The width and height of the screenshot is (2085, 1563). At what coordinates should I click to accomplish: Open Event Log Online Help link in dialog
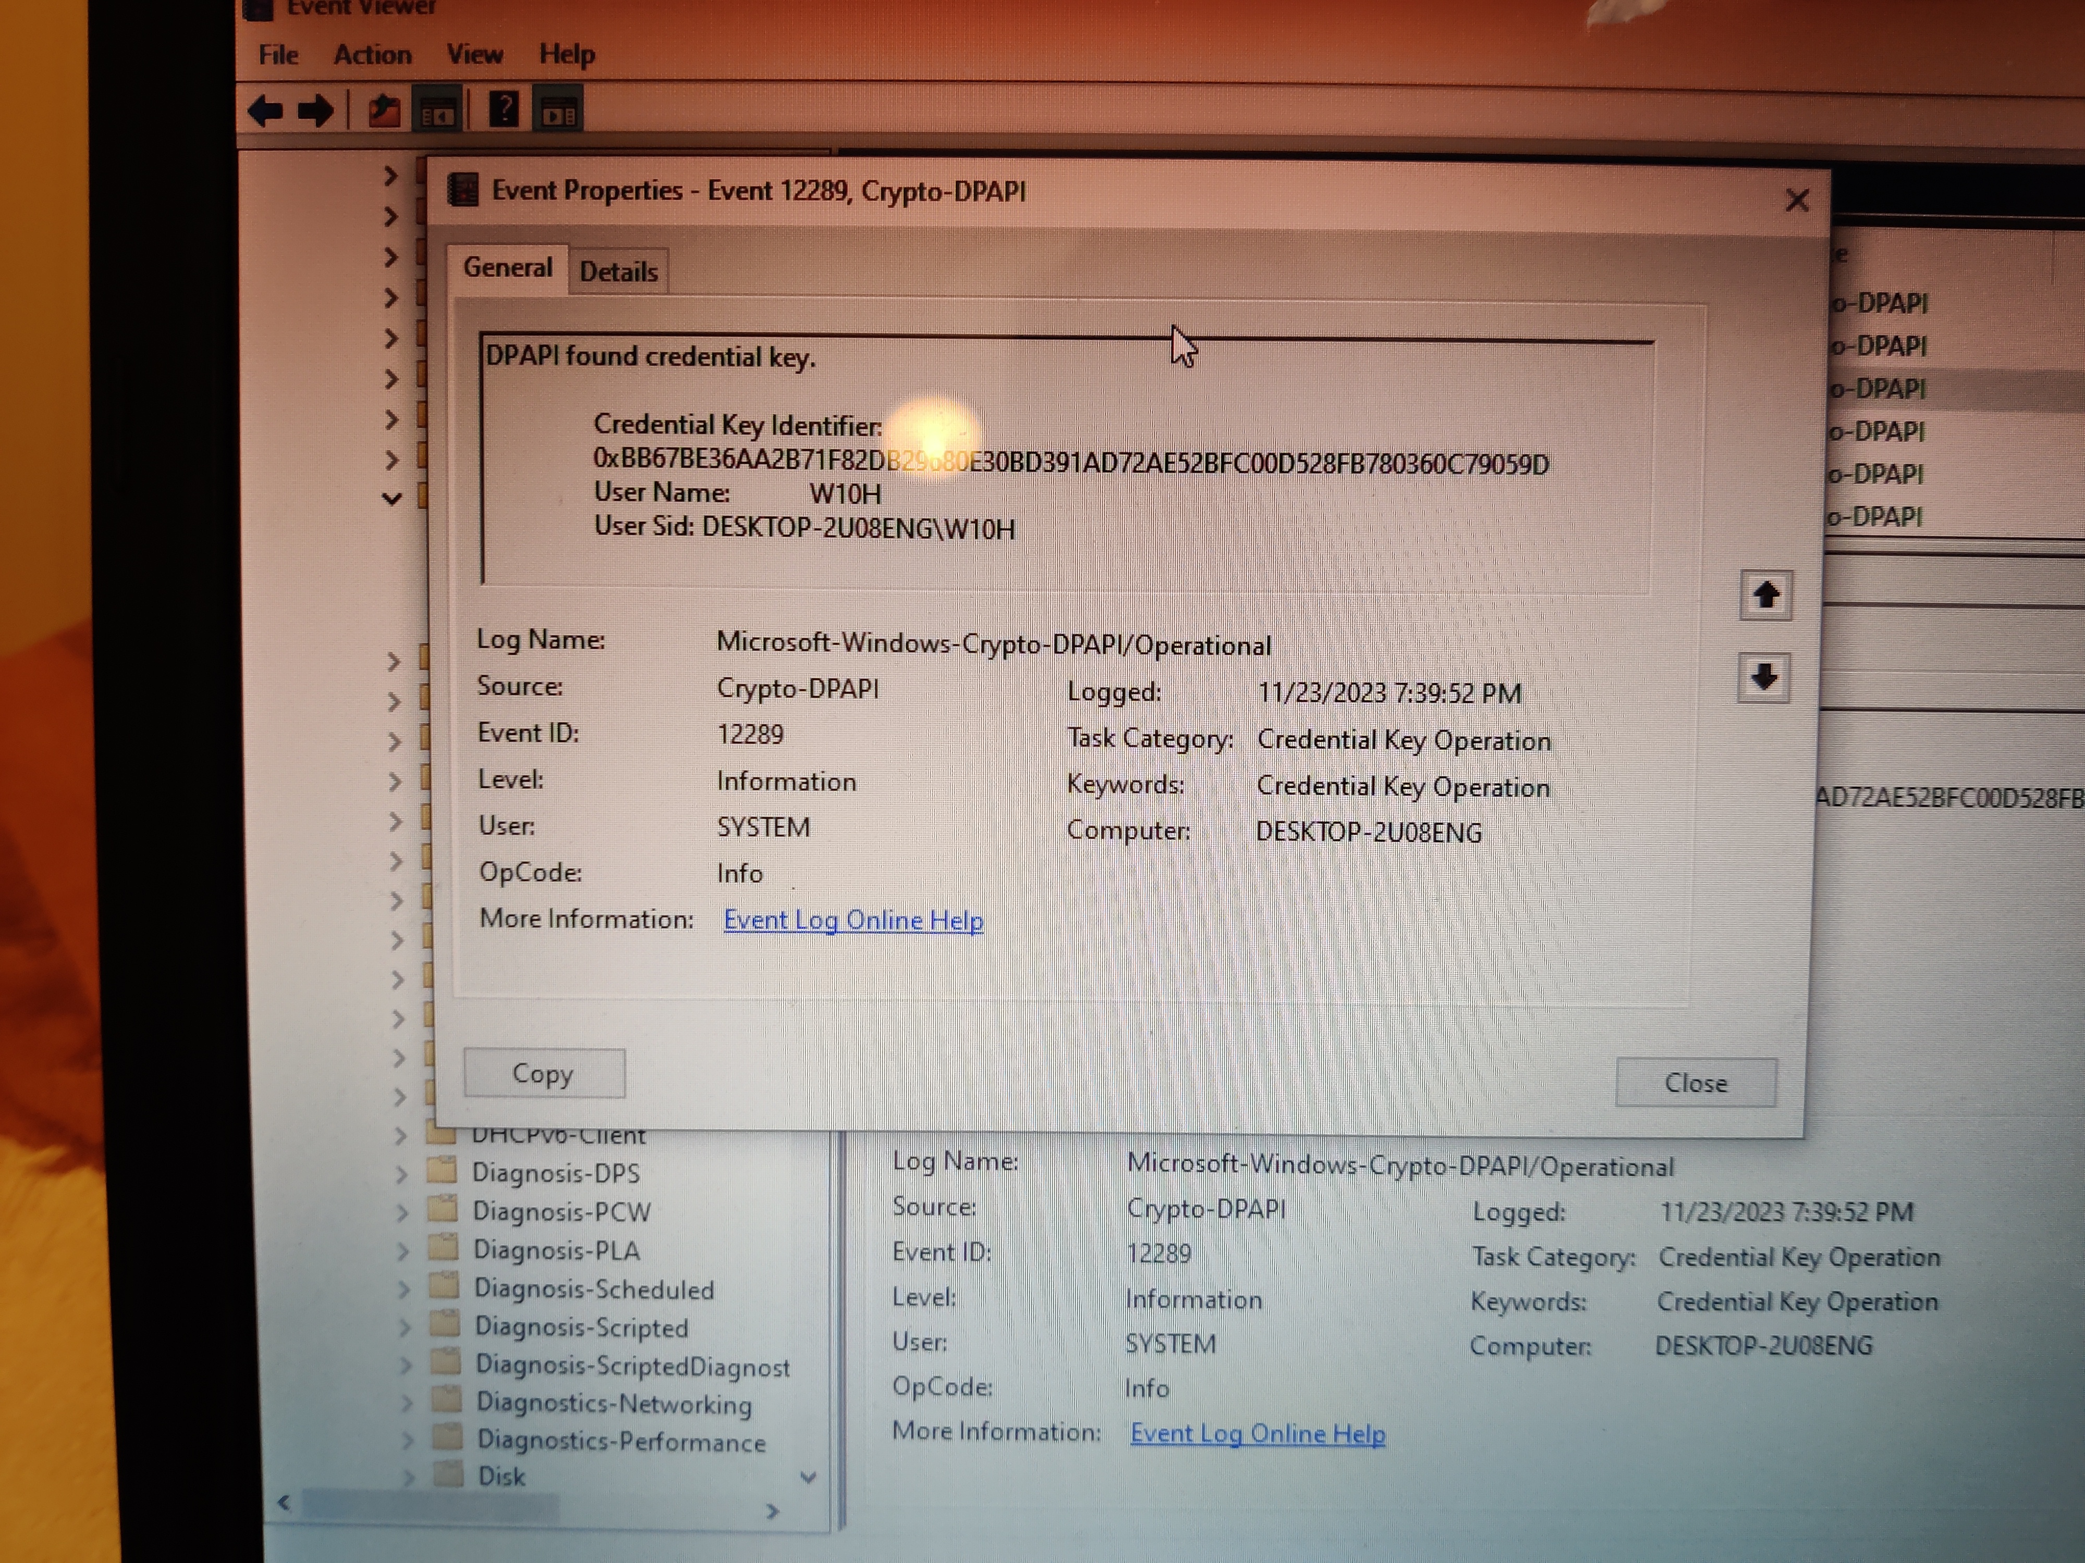coord(853,920)
